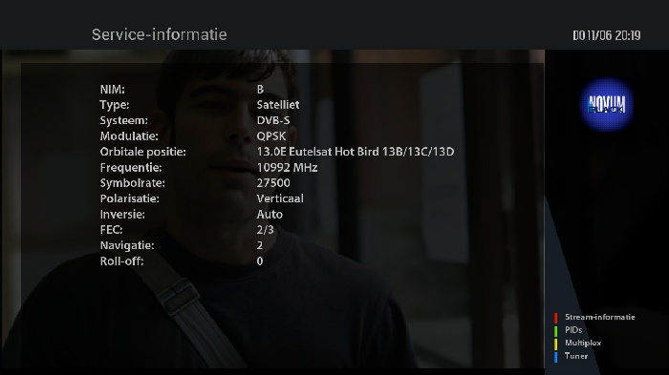Click the Inversie value Auto
669x375 pixels.
[270, 215]
